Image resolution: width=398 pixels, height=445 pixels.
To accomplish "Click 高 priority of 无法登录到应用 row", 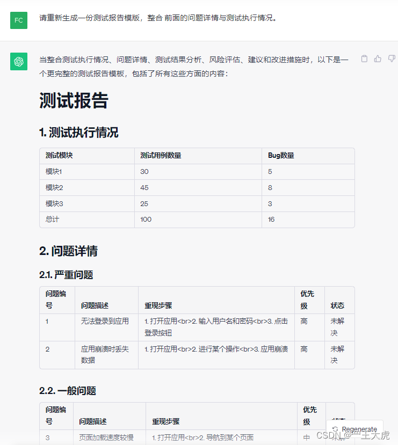I will point(304,321).
